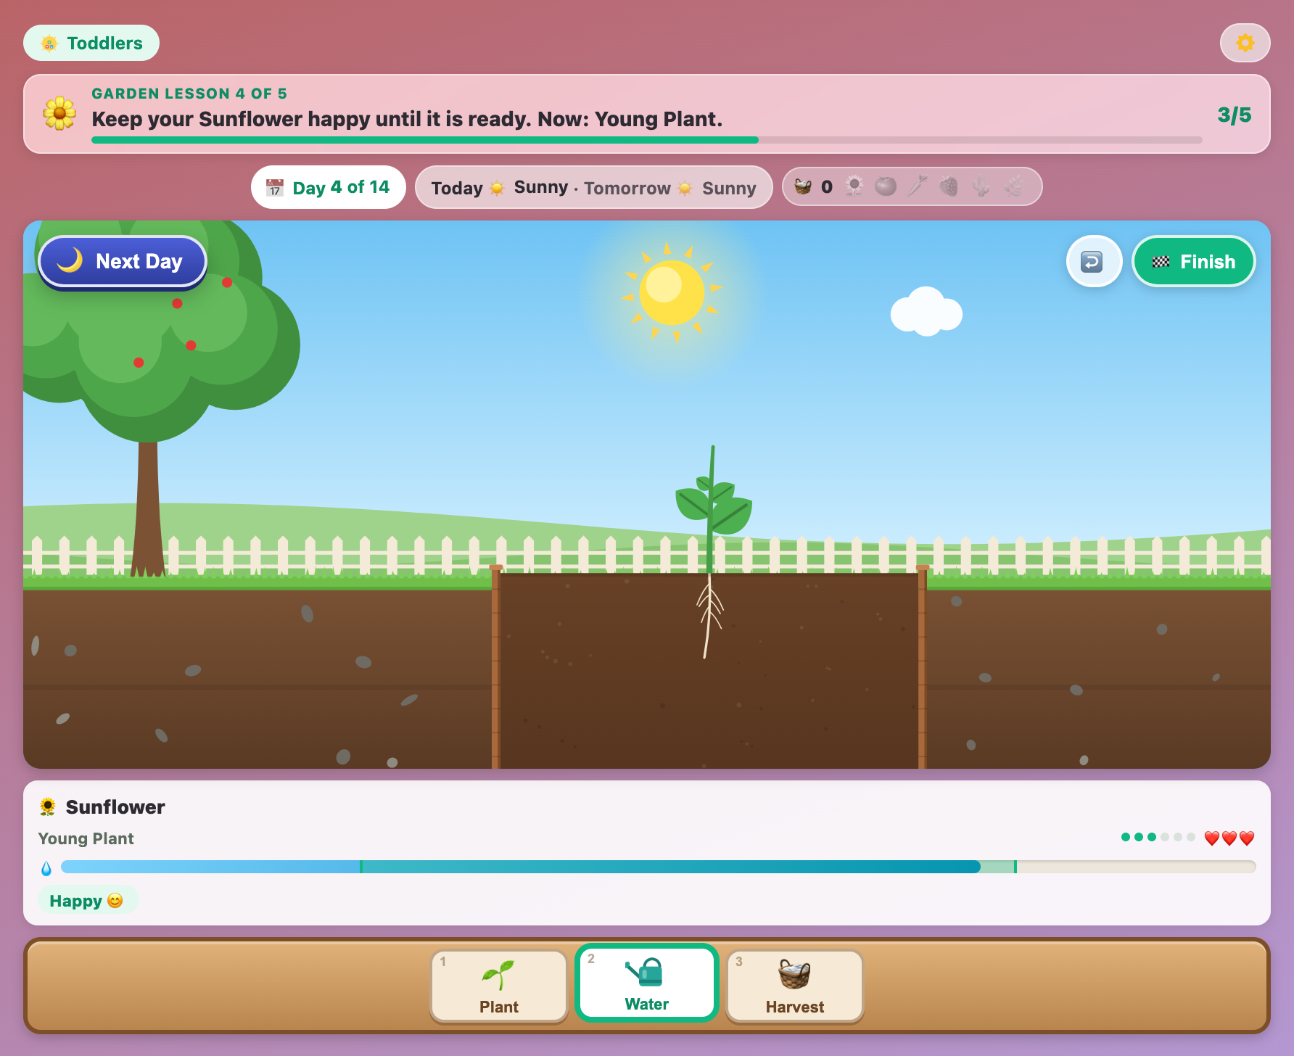Select the Plant tool
Image resolution: width=1294 pixels, height=1056 pixels.
point(499,986)
